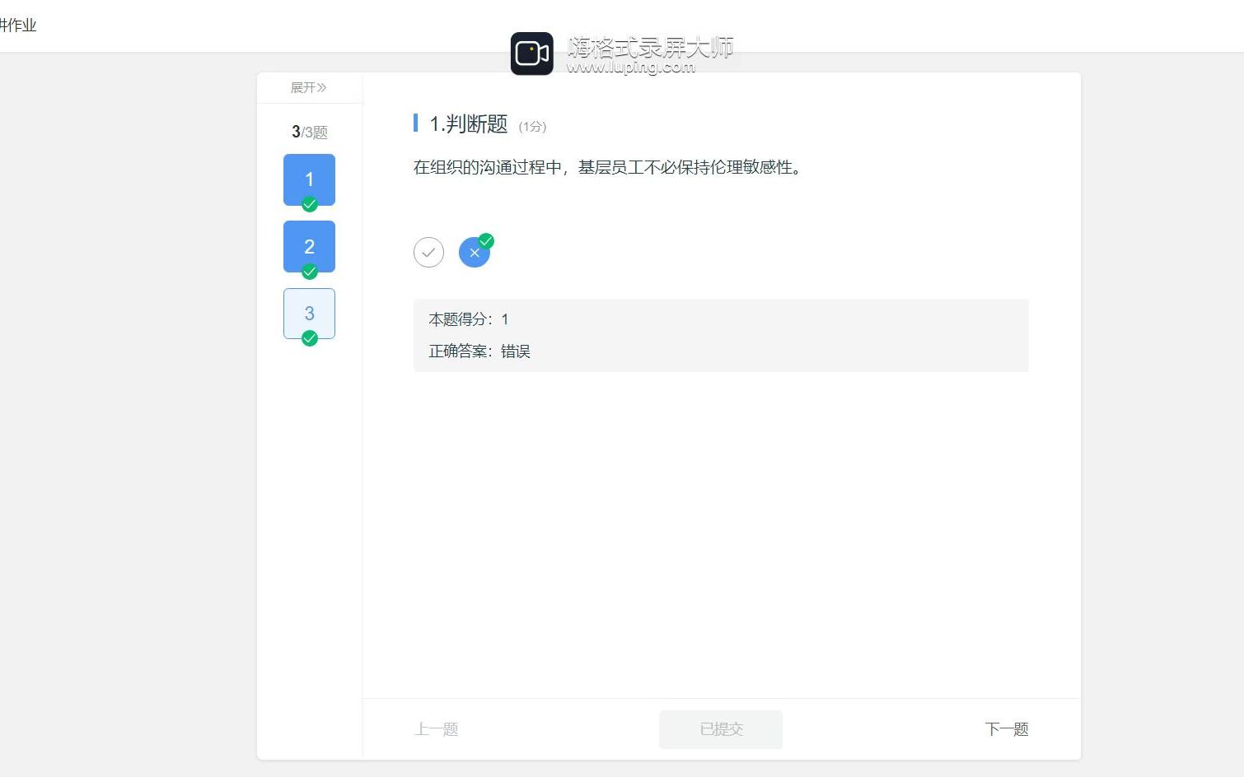Go to question 1 in sidebar
Screen dimensions: 1244x777
tap(309, 179)
